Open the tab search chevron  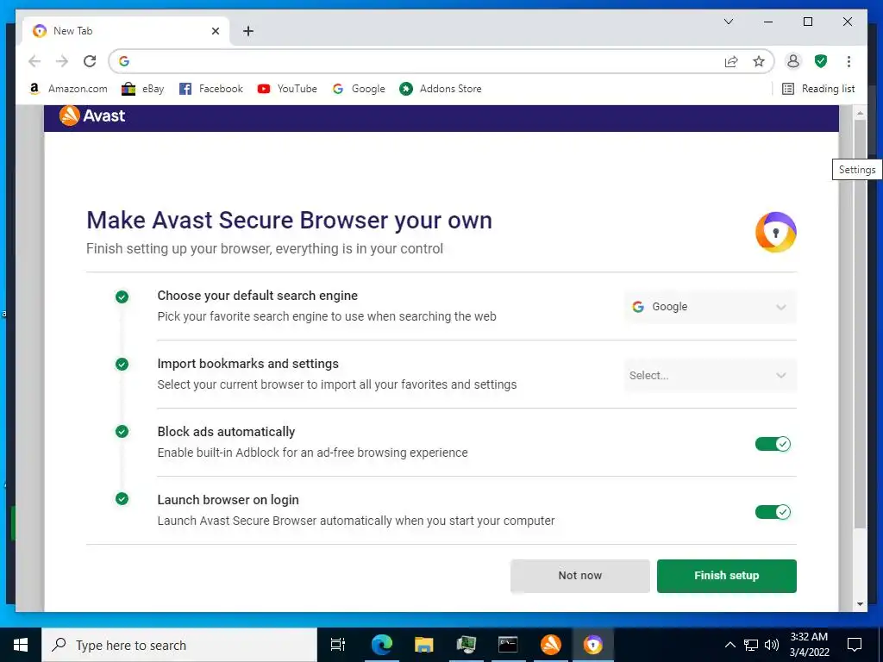point(728,22)
